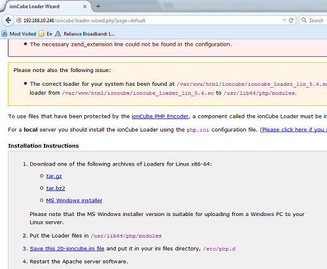Click the site identity globe icon
Screen dimensions: 327x269
tap(19, 20)
